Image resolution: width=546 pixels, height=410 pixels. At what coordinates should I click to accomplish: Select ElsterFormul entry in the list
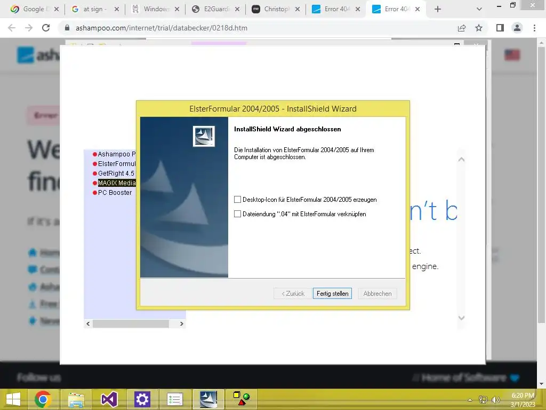(x=117, y=163)
